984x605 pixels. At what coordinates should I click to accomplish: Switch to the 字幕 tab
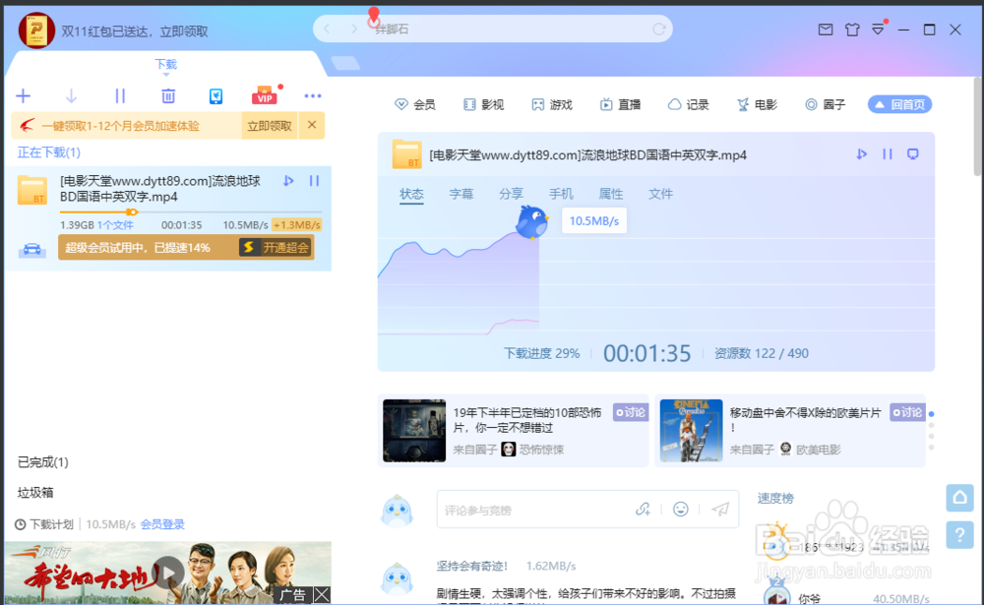coord(461,194)
